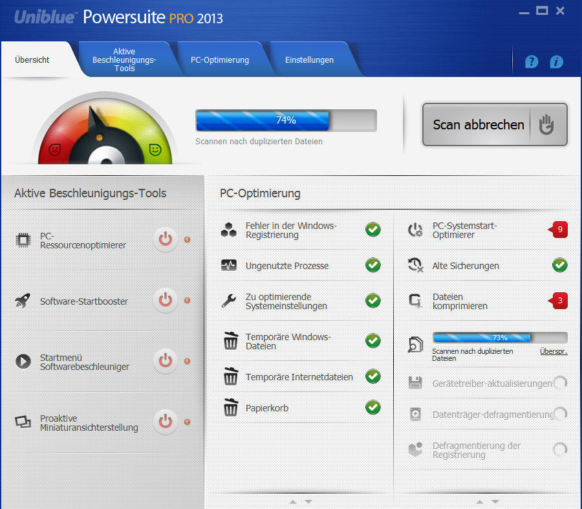
Task: Click the Temporäre Windows-Dateien trash icon
Action: click(x=230, y=340)
